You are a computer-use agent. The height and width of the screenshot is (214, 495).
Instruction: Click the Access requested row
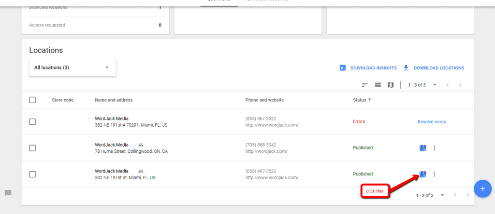pyautogui.click(x=95, y=25)
